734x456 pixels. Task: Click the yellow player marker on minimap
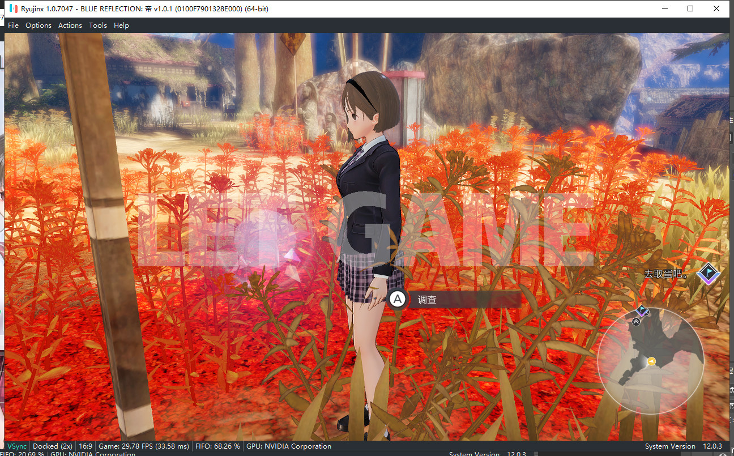(652, 361)
